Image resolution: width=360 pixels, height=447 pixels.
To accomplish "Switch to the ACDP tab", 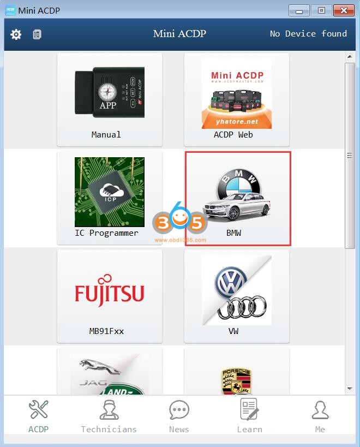I will [x=39, y=416].
